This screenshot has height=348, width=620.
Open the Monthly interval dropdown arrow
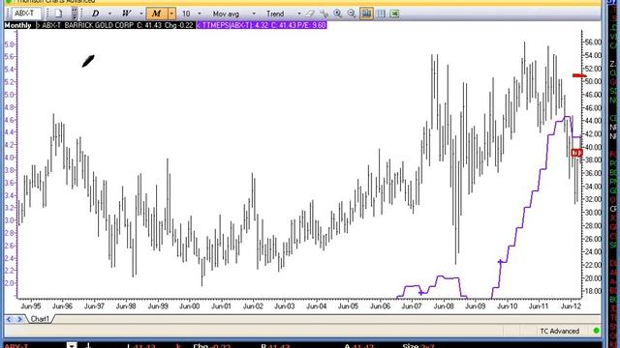click(171, 14)
